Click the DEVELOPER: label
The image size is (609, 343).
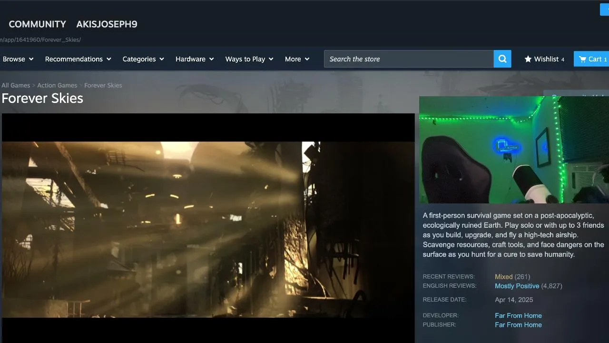441,315
